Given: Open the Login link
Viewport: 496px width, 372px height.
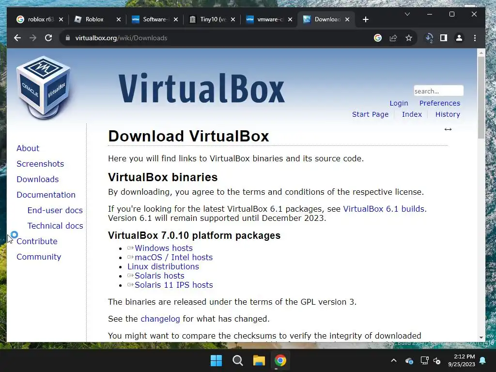Looking at the screenshot, I should click(x=399, y=104).
